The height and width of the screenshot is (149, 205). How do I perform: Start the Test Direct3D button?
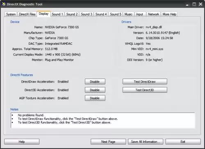pyautogui.click(x=145, y=90)
